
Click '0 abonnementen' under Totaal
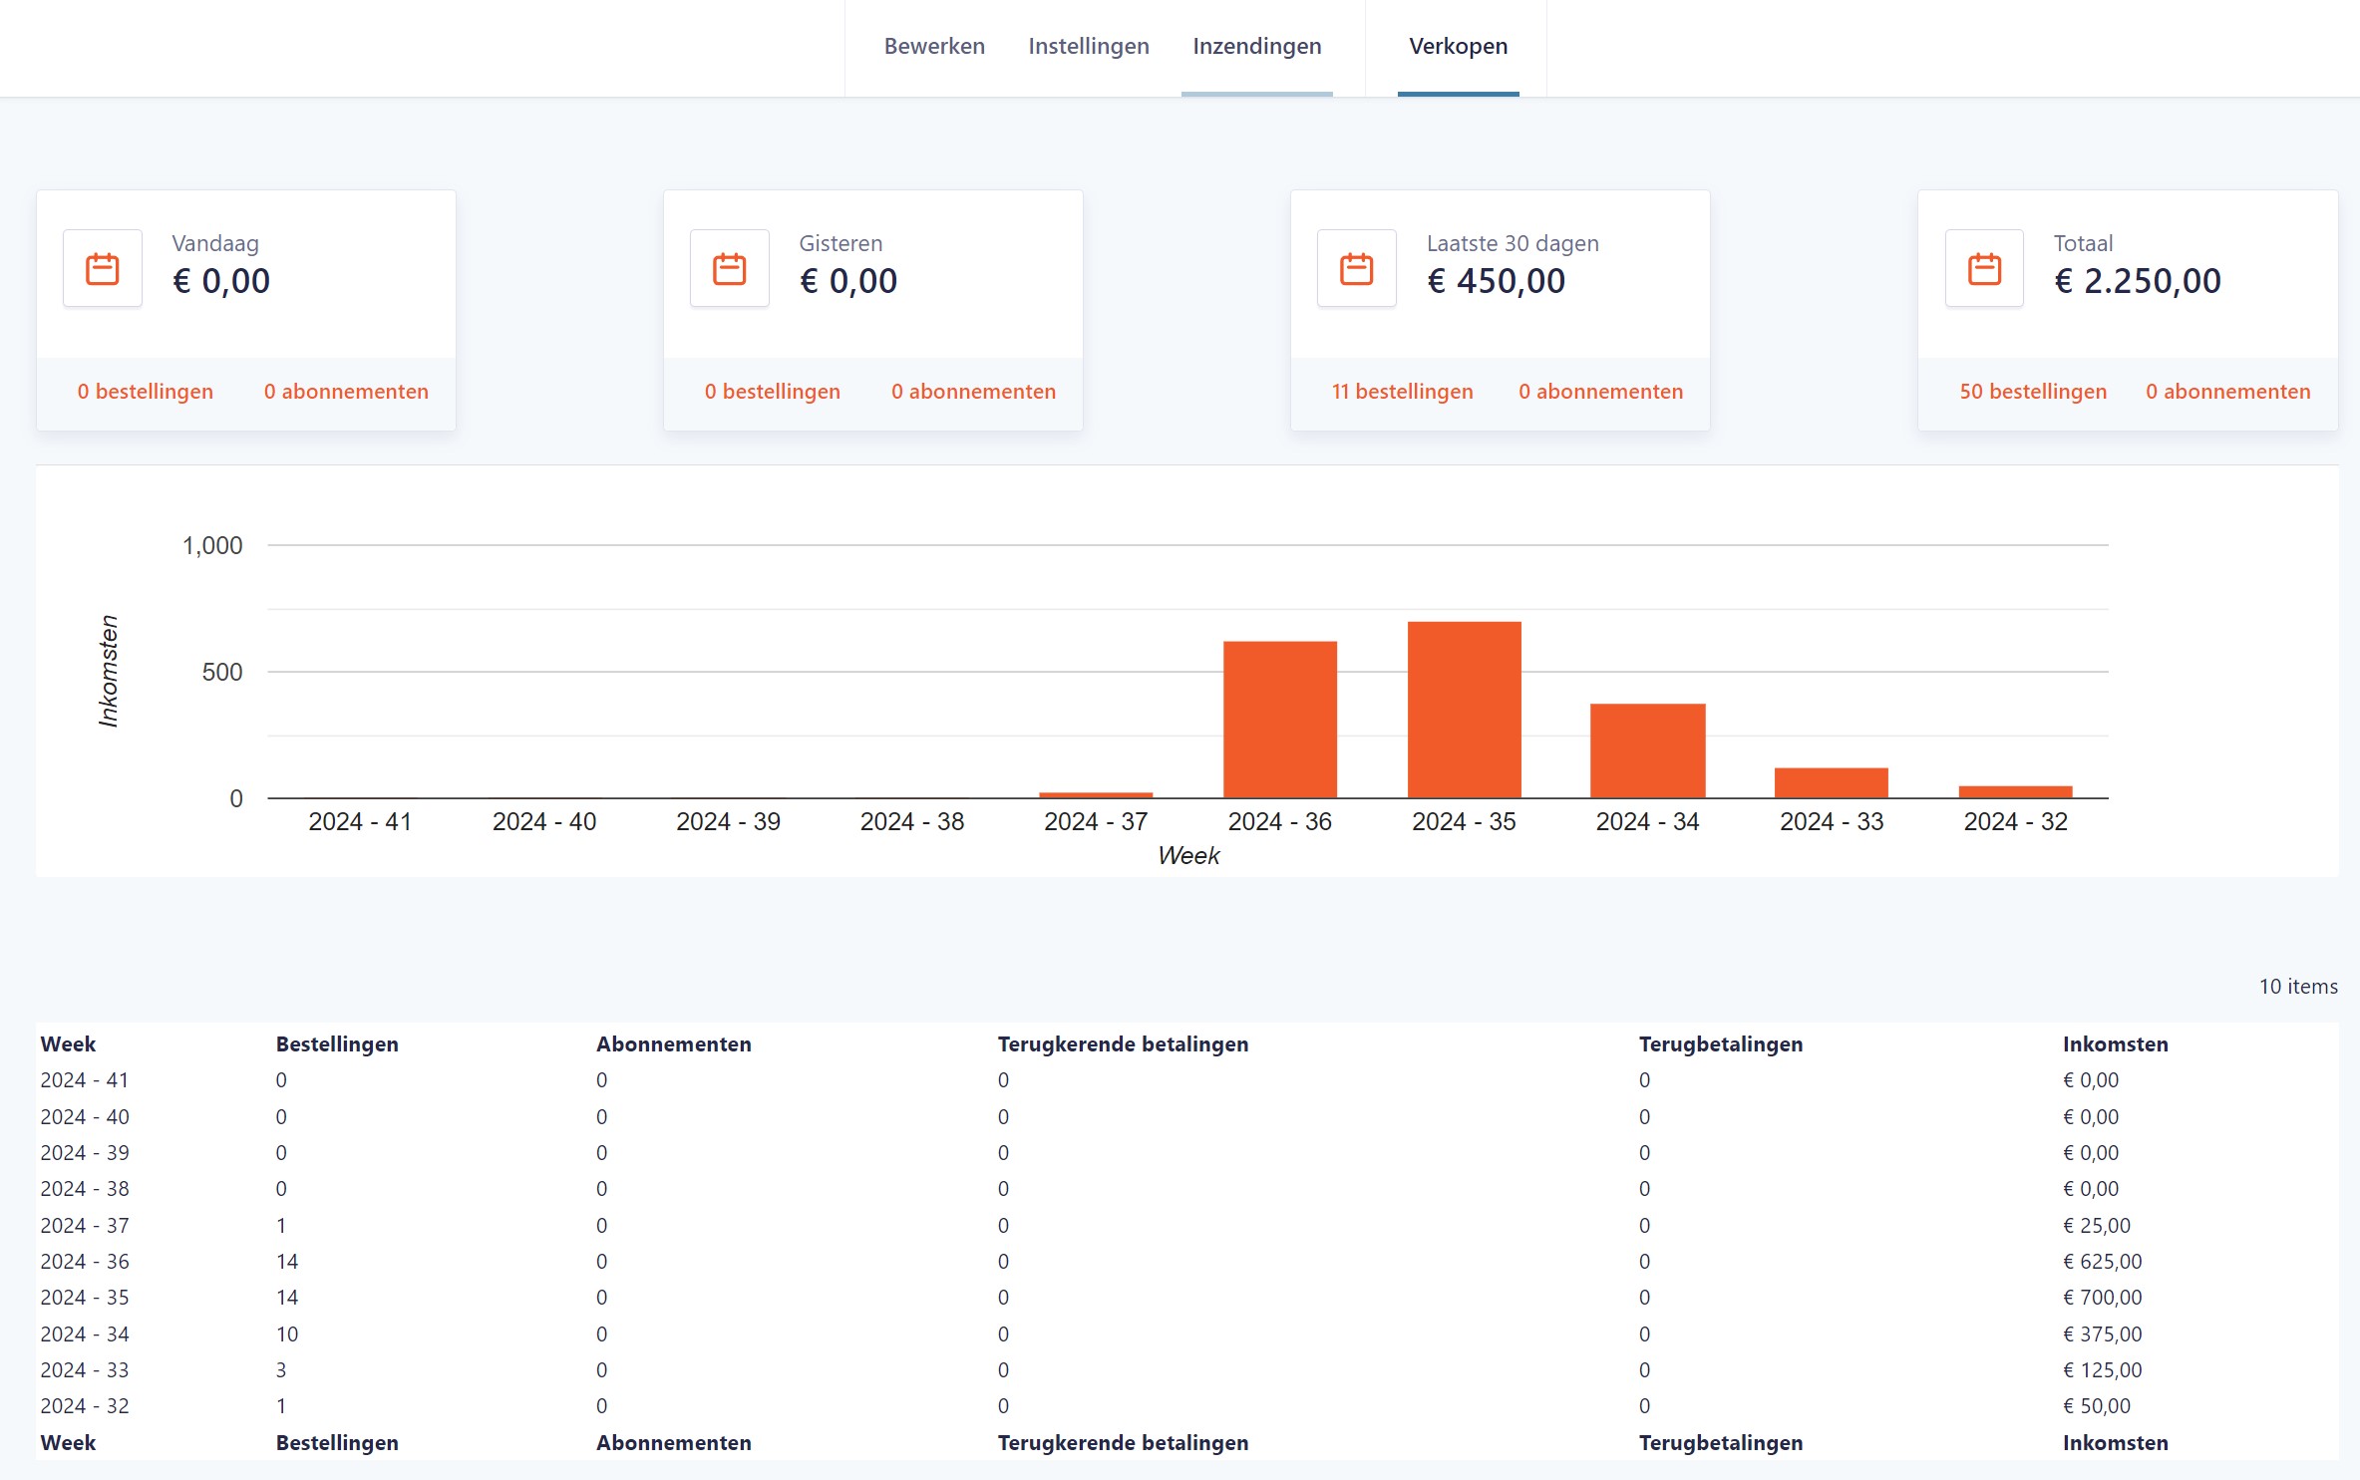[x=2227, y=392]
